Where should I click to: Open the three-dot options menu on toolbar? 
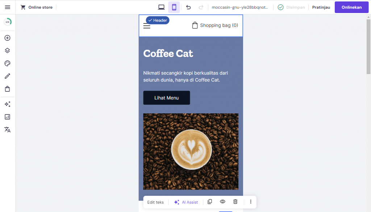pos(251,202)
